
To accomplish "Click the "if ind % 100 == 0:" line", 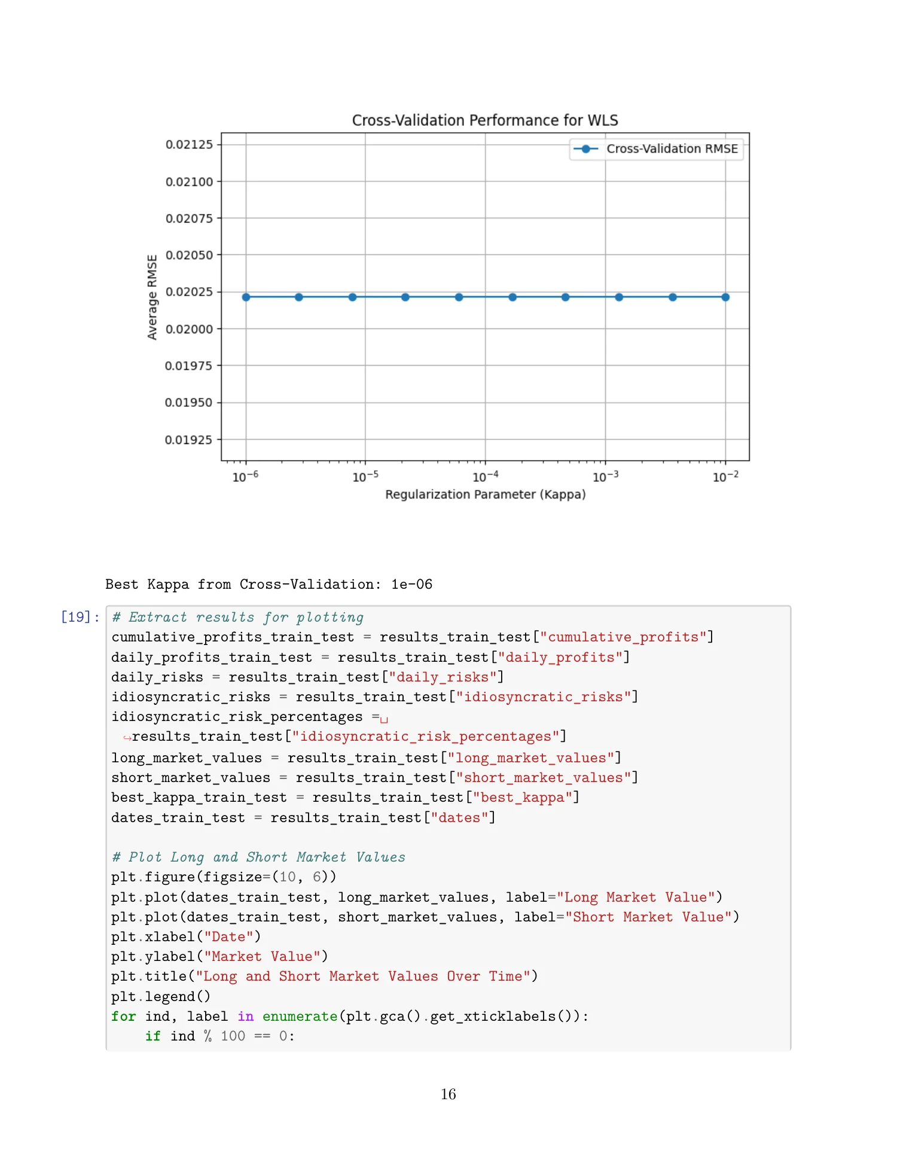I will coord(220,1036).
